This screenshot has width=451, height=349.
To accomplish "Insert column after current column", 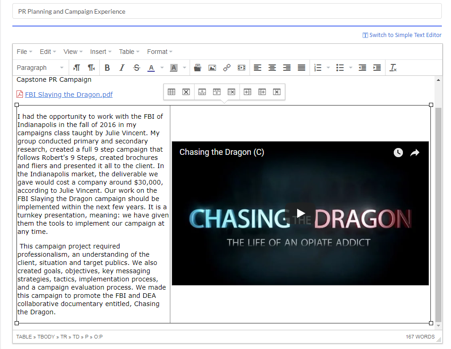I will pyautogui.click(x=262, y=92).
